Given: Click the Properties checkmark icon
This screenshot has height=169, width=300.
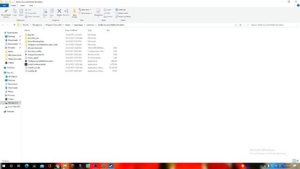Looking at the screenshot, I should coord(98,11).
